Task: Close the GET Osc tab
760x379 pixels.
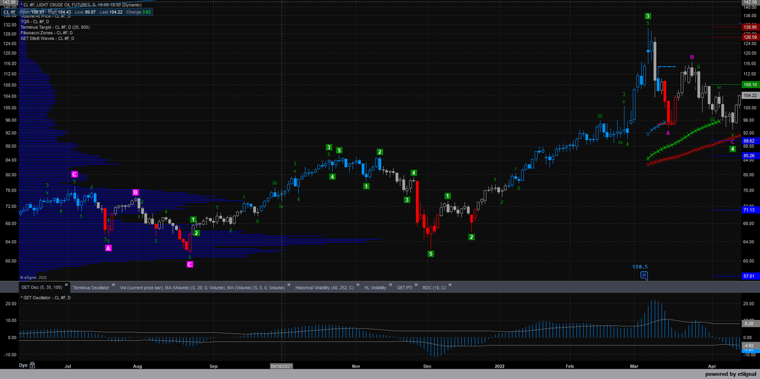Action: coord(66,285)
